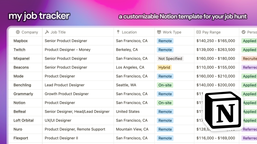
Task: Click the Flexport pay range cell
Action: (x=216, y=138)
